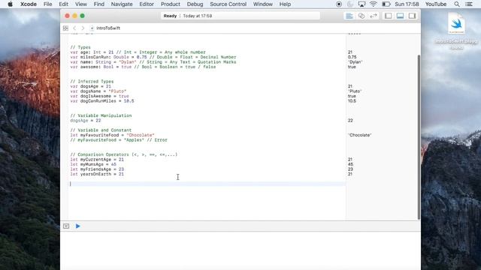
Task: Open the View menu
Action: tap(81, 4)
